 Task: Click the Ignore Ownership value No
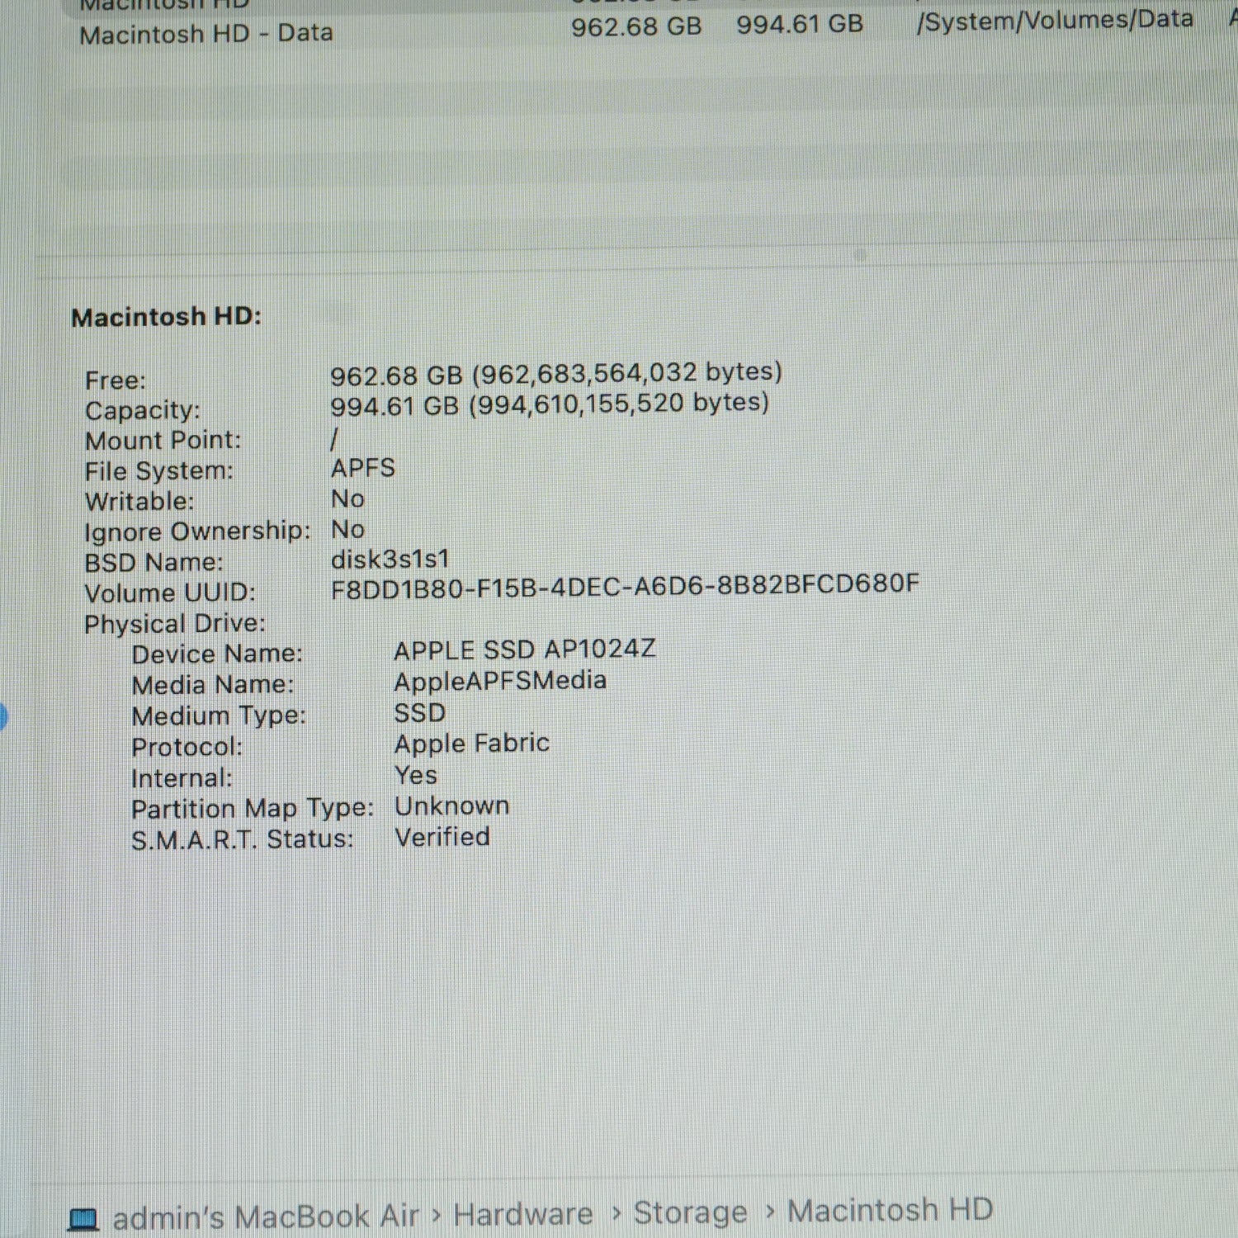click(x=347, y=530)
